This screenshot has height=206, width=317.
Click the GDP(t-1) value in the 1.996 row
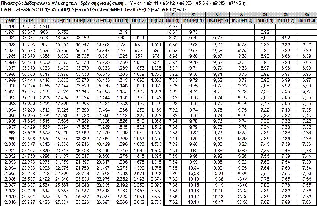[62, 121]
